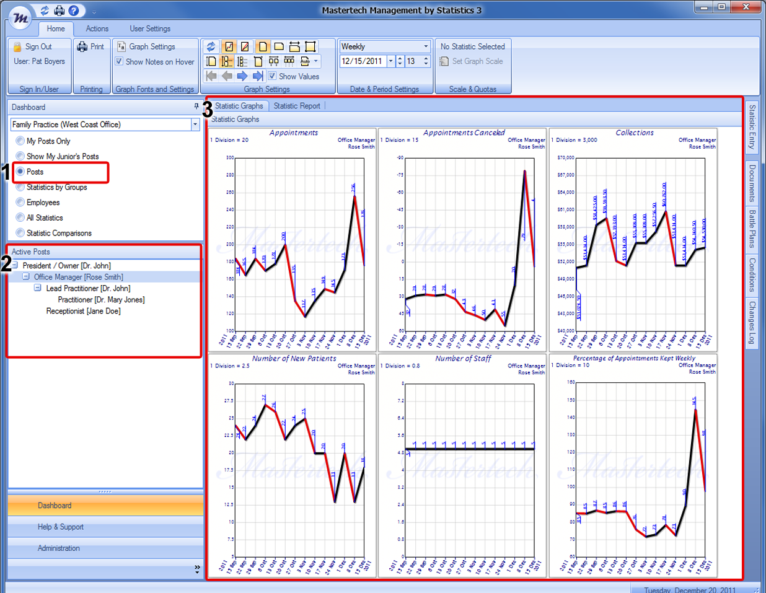Click the printer icon in the quick access toolbar
766x593 pixels.
tap(59, 11)
